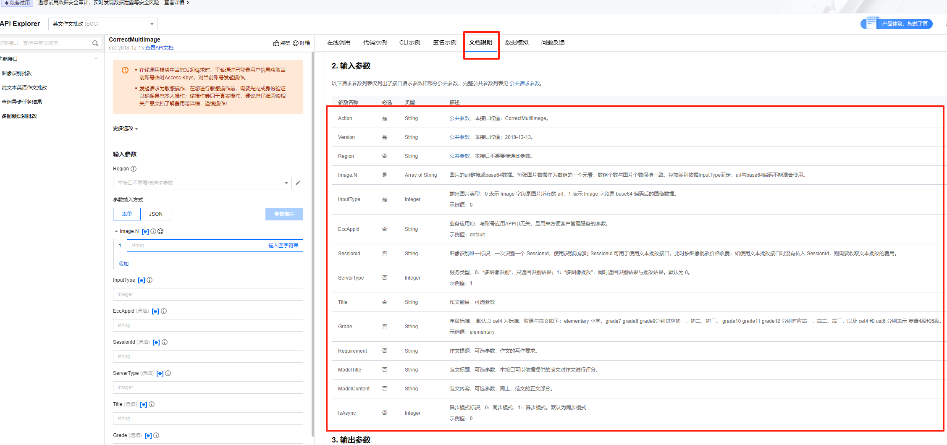Click the info icon beside ServerType

coord(168,373)
